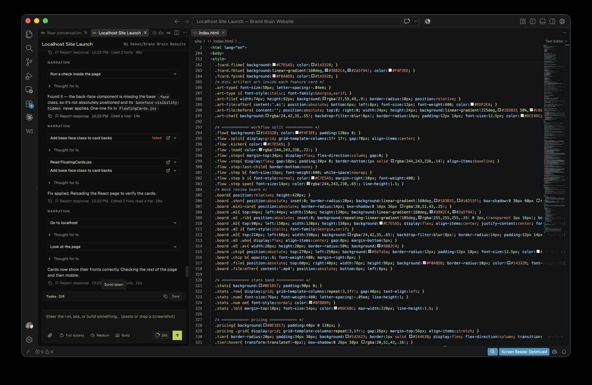Go back using the left arrow in title bar
Screen dimensions: 592x385
pyautogui.click(x=177, y=21)
